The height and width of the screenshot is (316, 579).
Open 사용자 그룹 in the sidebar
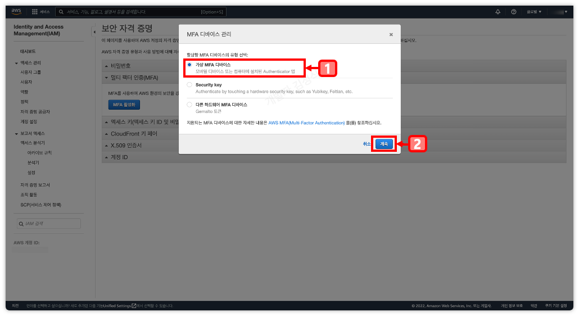point(31,73)
